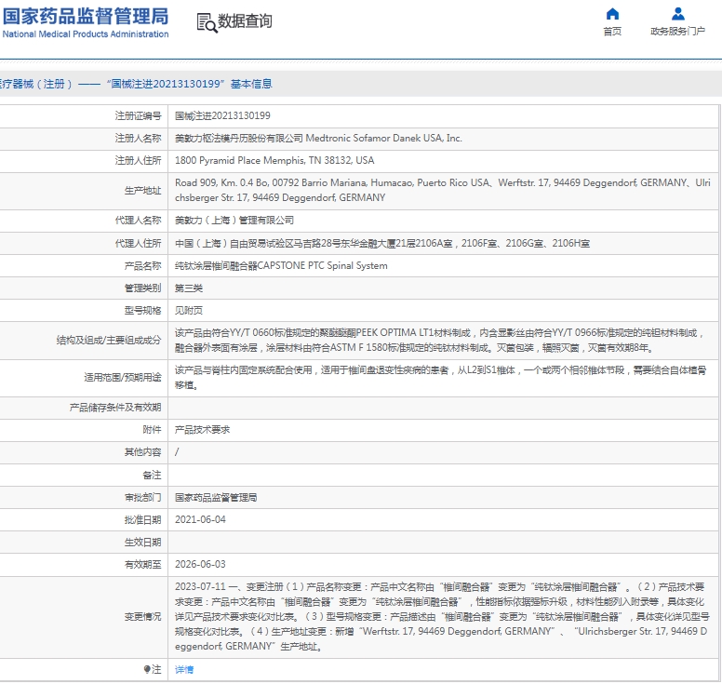722x684 pixels.
Task: Click approval date 2021-06-04
Action: 200,519
